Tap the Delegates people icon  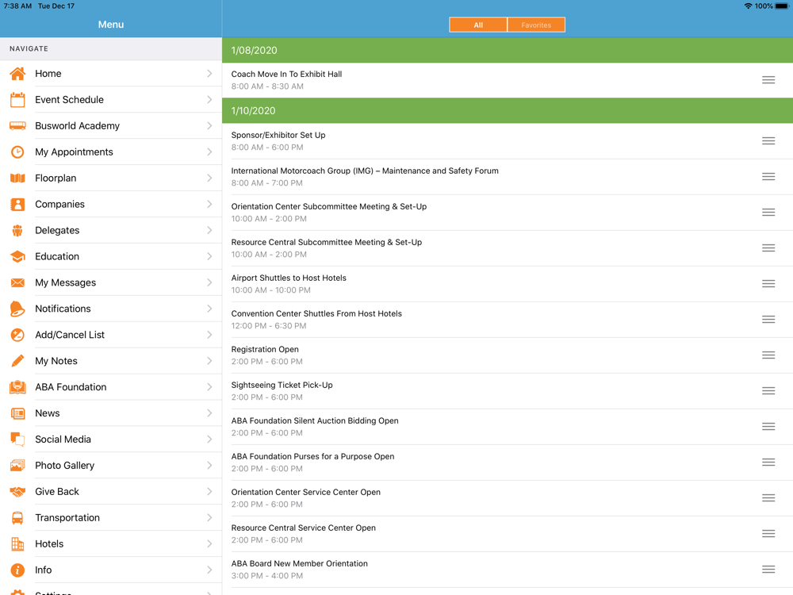(x=17, y=231)
